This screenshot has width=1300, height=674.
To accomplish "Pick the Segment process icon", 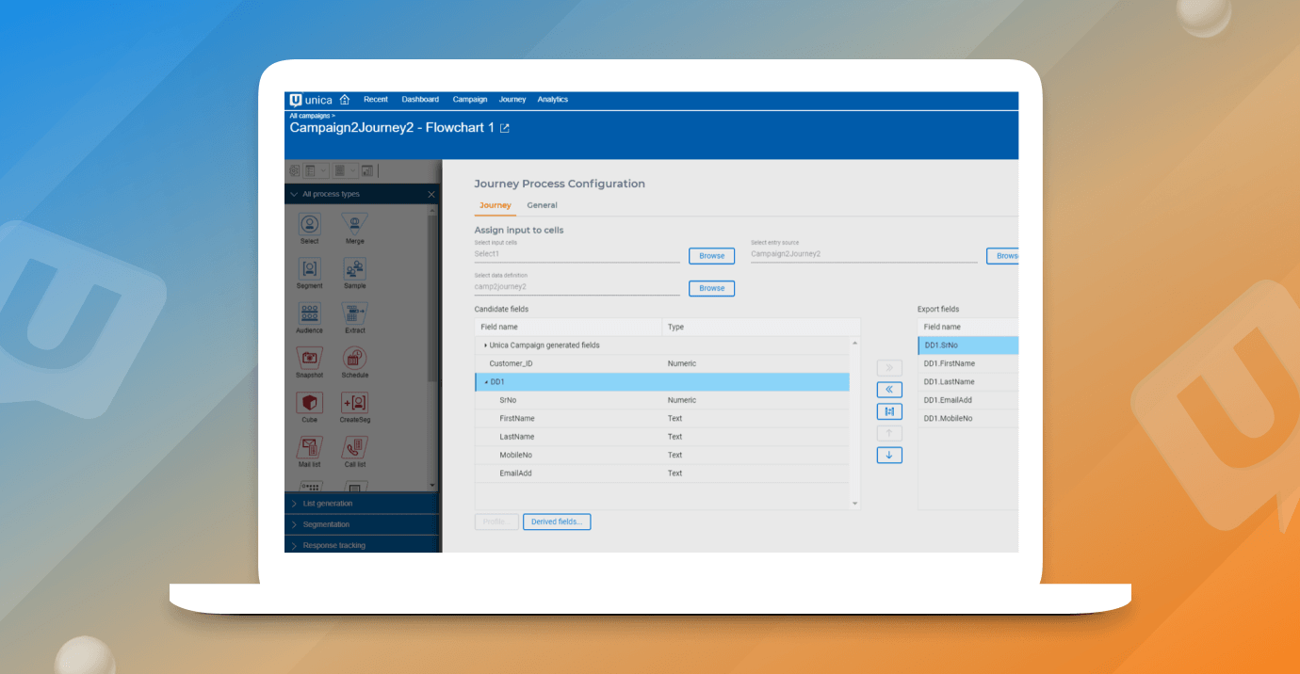I will pos(309,268).
